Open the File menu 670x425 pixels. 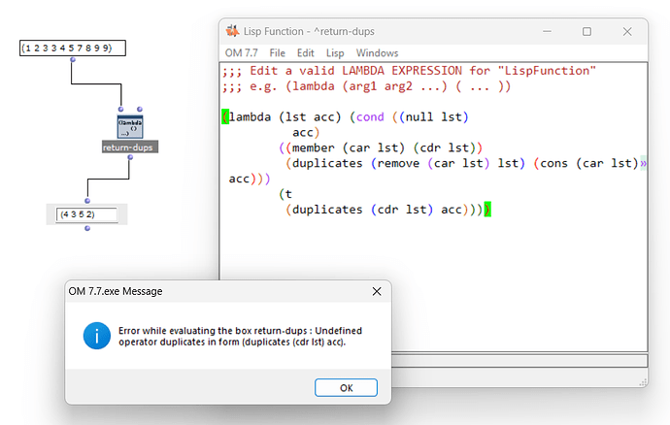click(x=277, y=52)
